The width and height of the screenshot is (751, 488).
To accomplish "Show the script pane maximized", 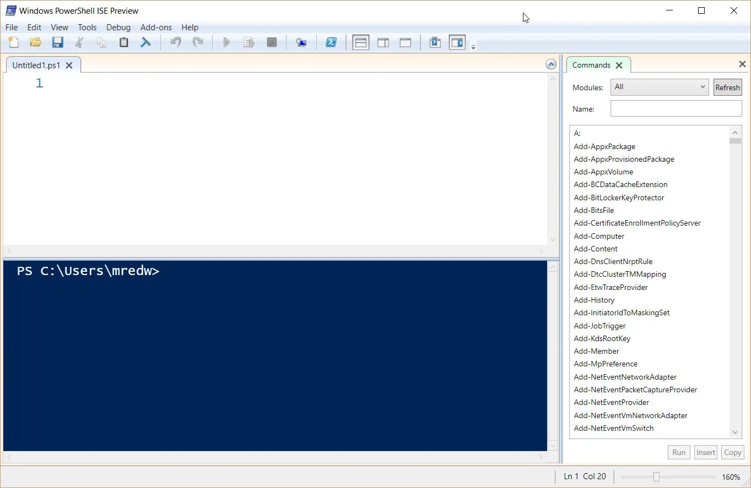I will coord(406,42).
